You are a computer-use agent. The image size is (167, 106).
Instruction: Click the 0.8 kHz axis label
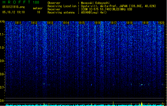2,74
